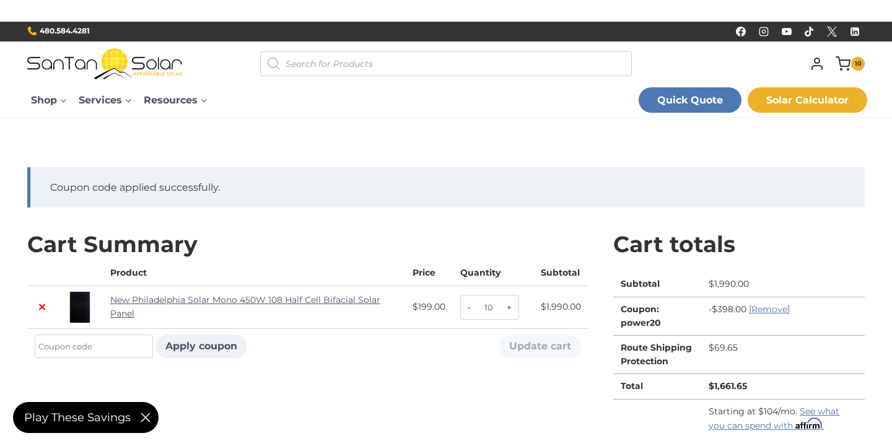The image size is (892, 446).
Task: Increase quantity with plus button
Action: click(x=509, y=307)
